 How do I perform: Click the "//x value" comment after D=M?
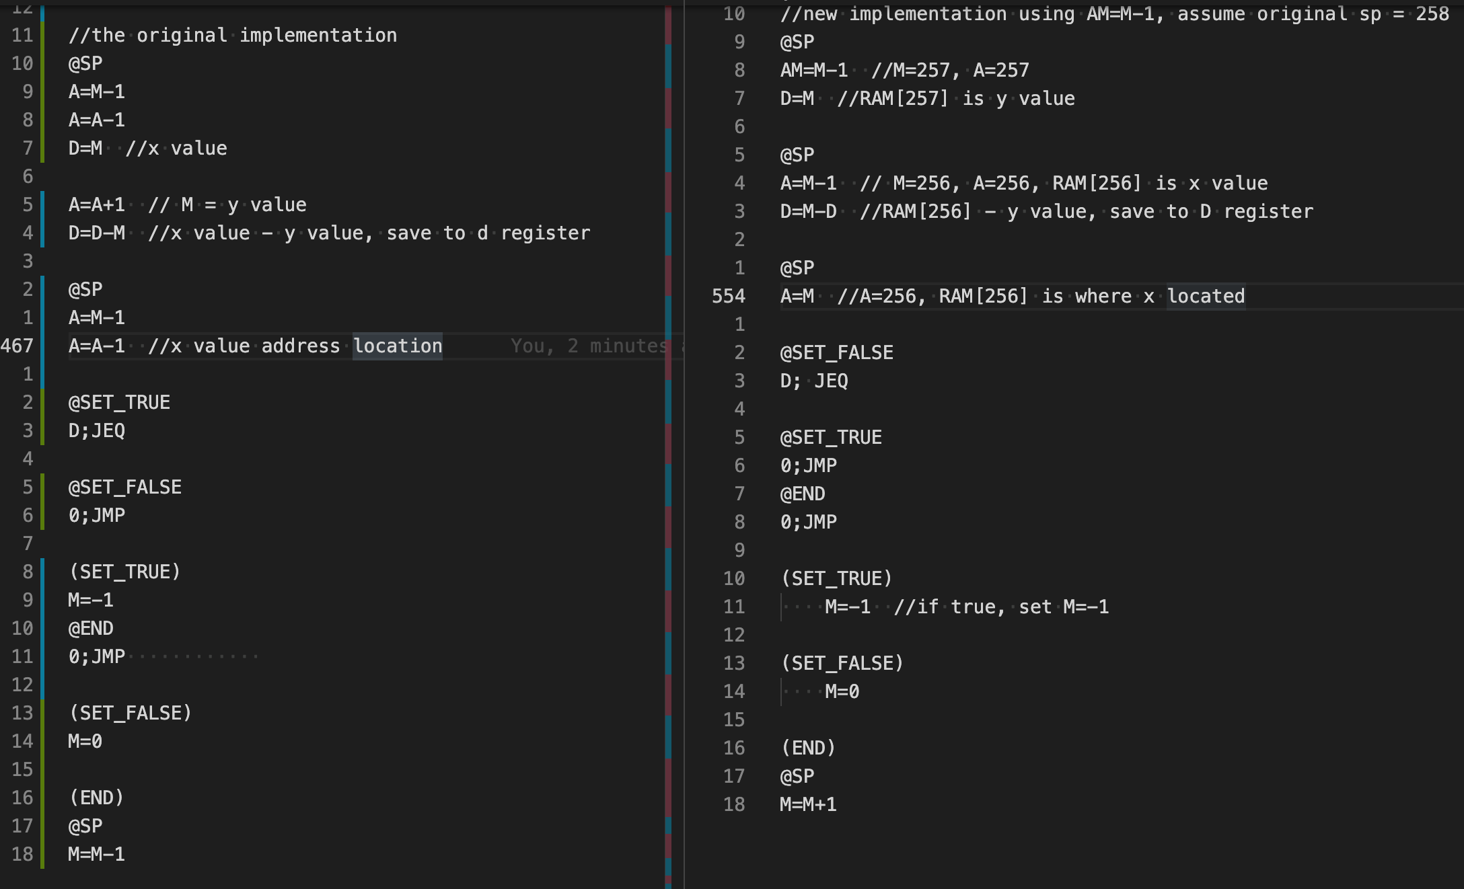(x=176, y=148)
